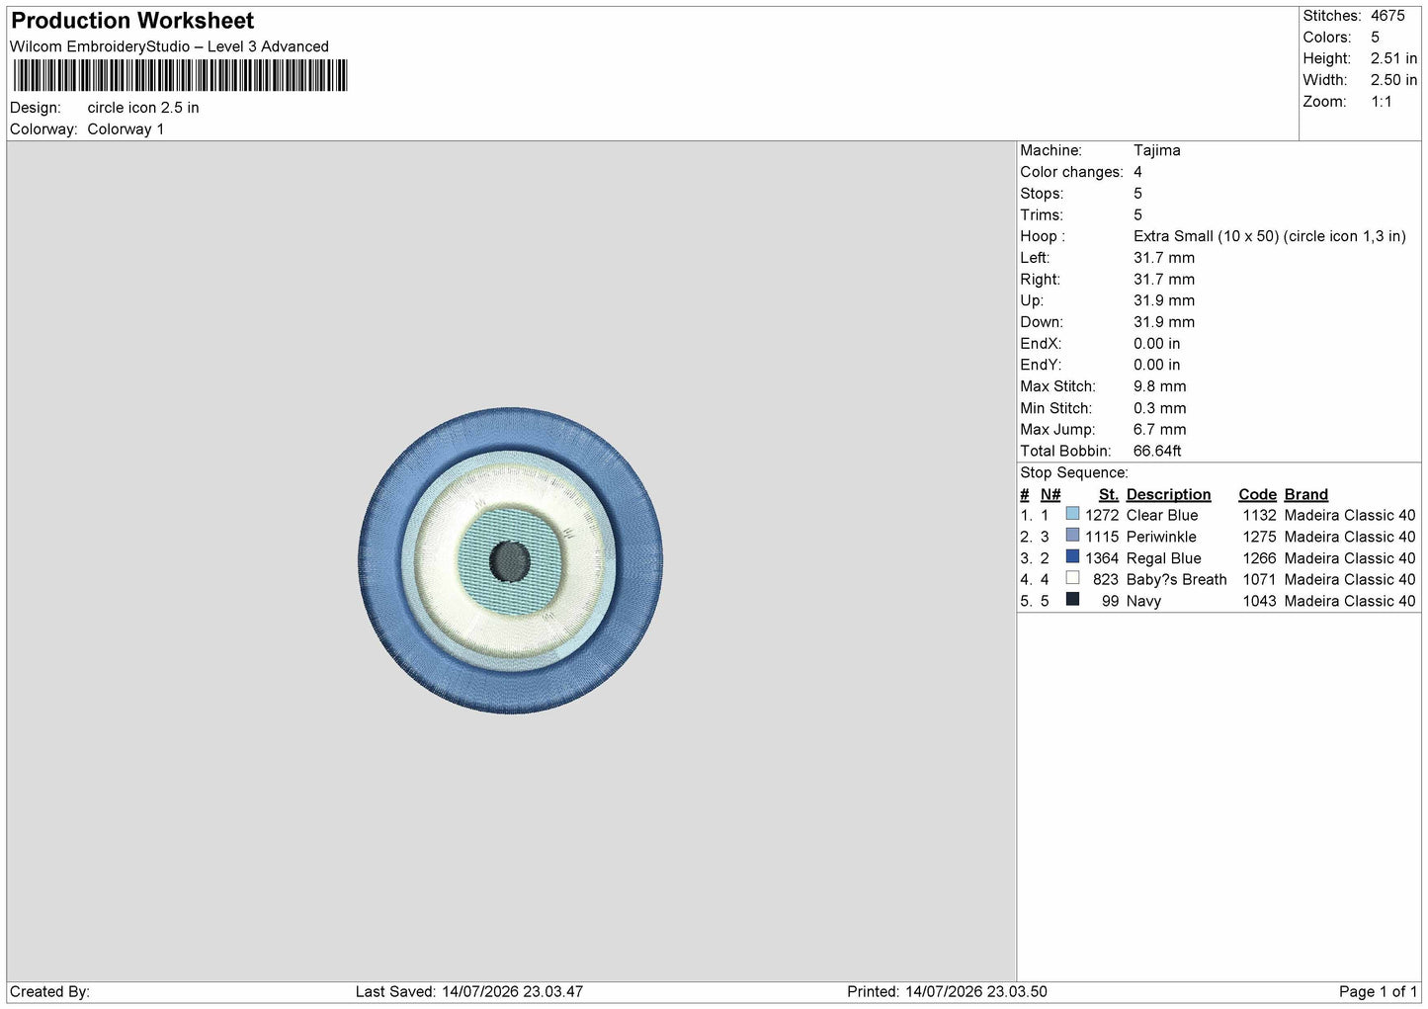Click the Regal Blue thread color swatch
The height and width of the screenshot is (1009, 1428).
(1072, 557)
